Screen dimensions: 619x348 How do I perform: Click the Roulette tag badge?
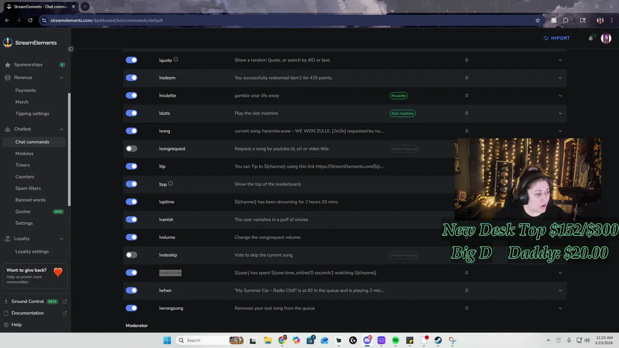pos(398,96)
